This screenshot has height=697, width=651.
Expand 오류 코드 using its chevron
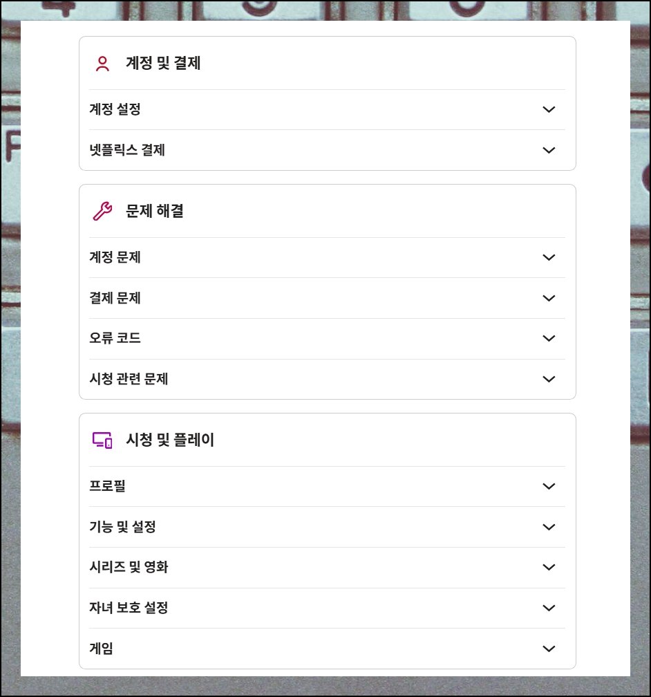pos(549,338)
